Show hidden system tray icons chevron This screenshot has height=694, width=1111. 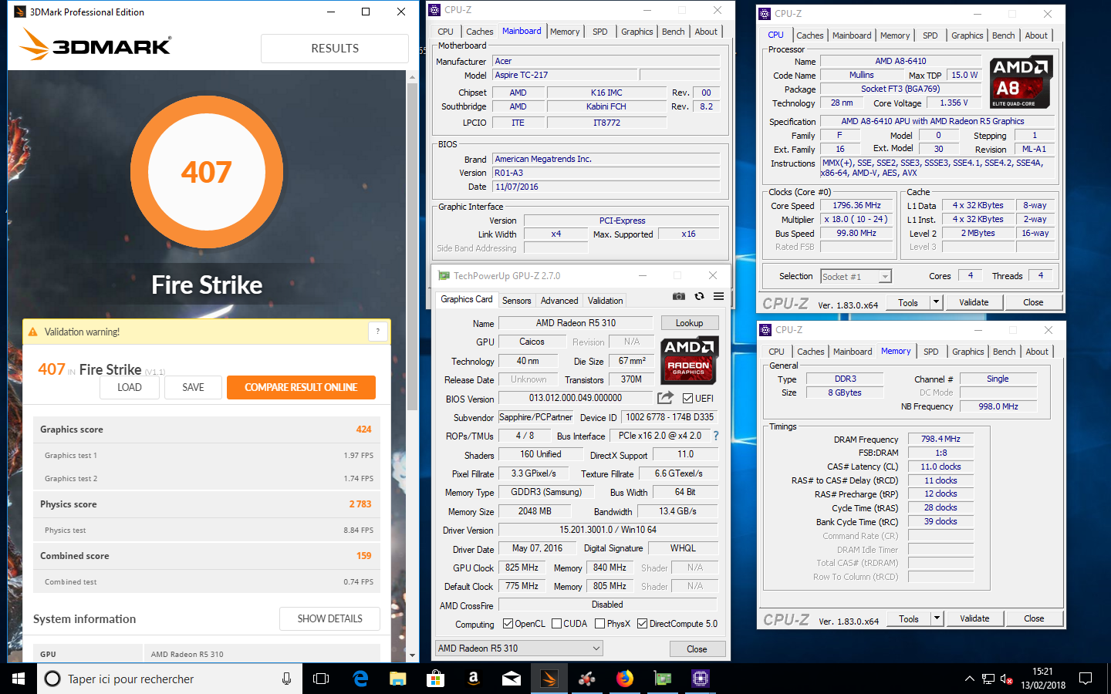969,679
